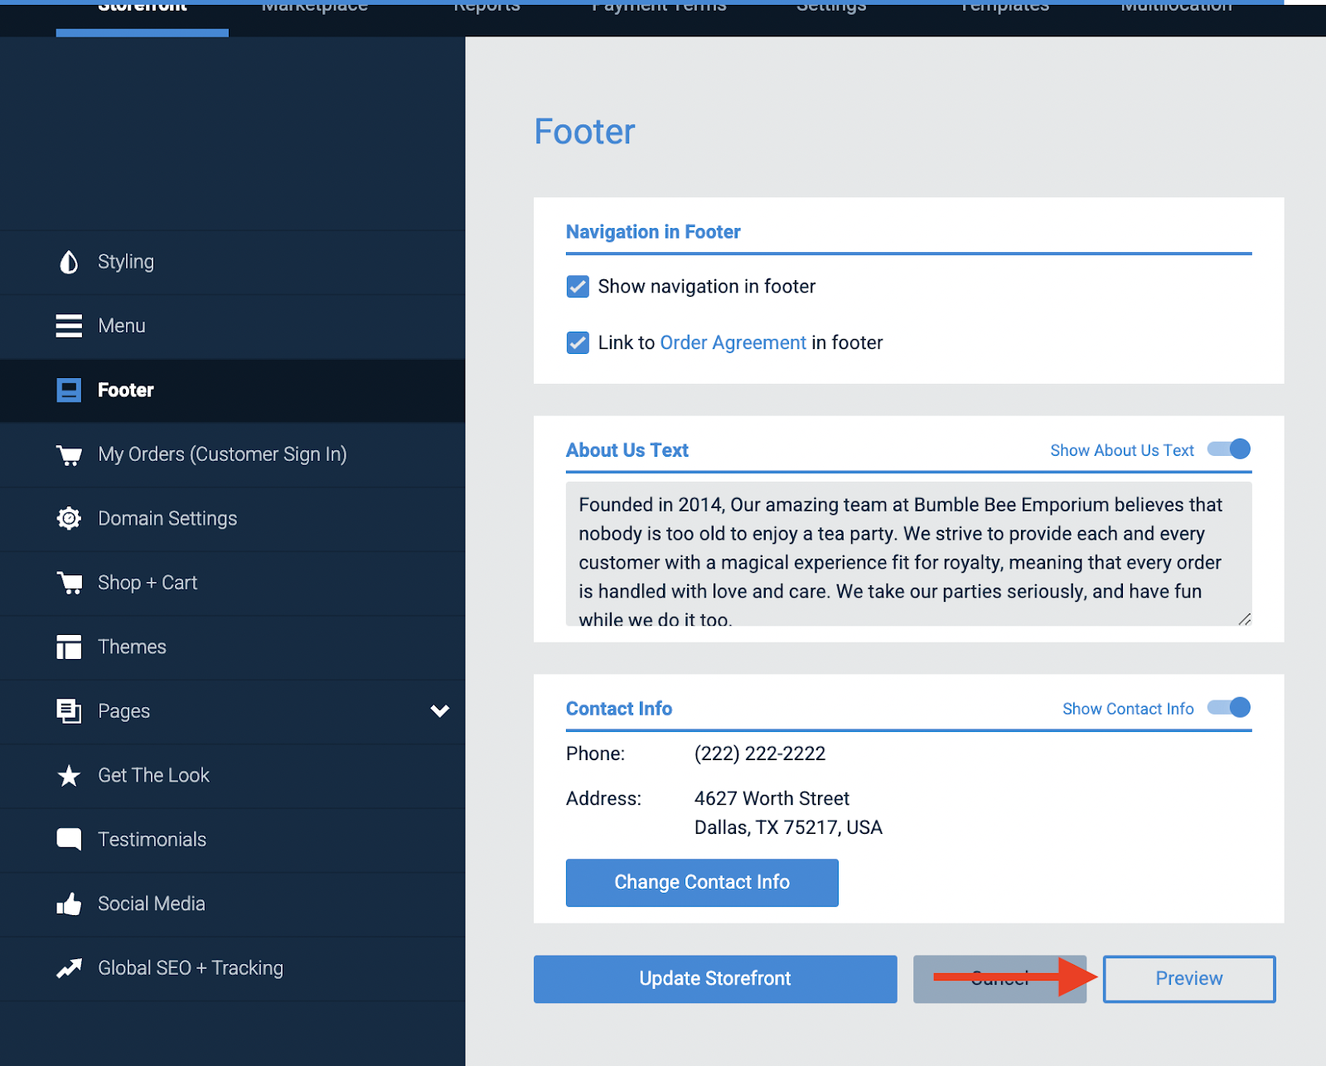Expand the Pages section chevron
1326x1066 pixels.
coord(439,711)
